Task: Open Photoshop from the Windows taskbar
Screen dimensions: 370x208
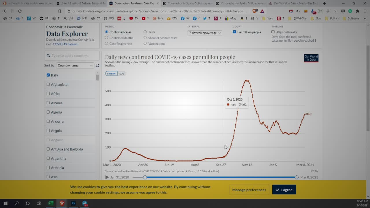Action: click(73, 203)
